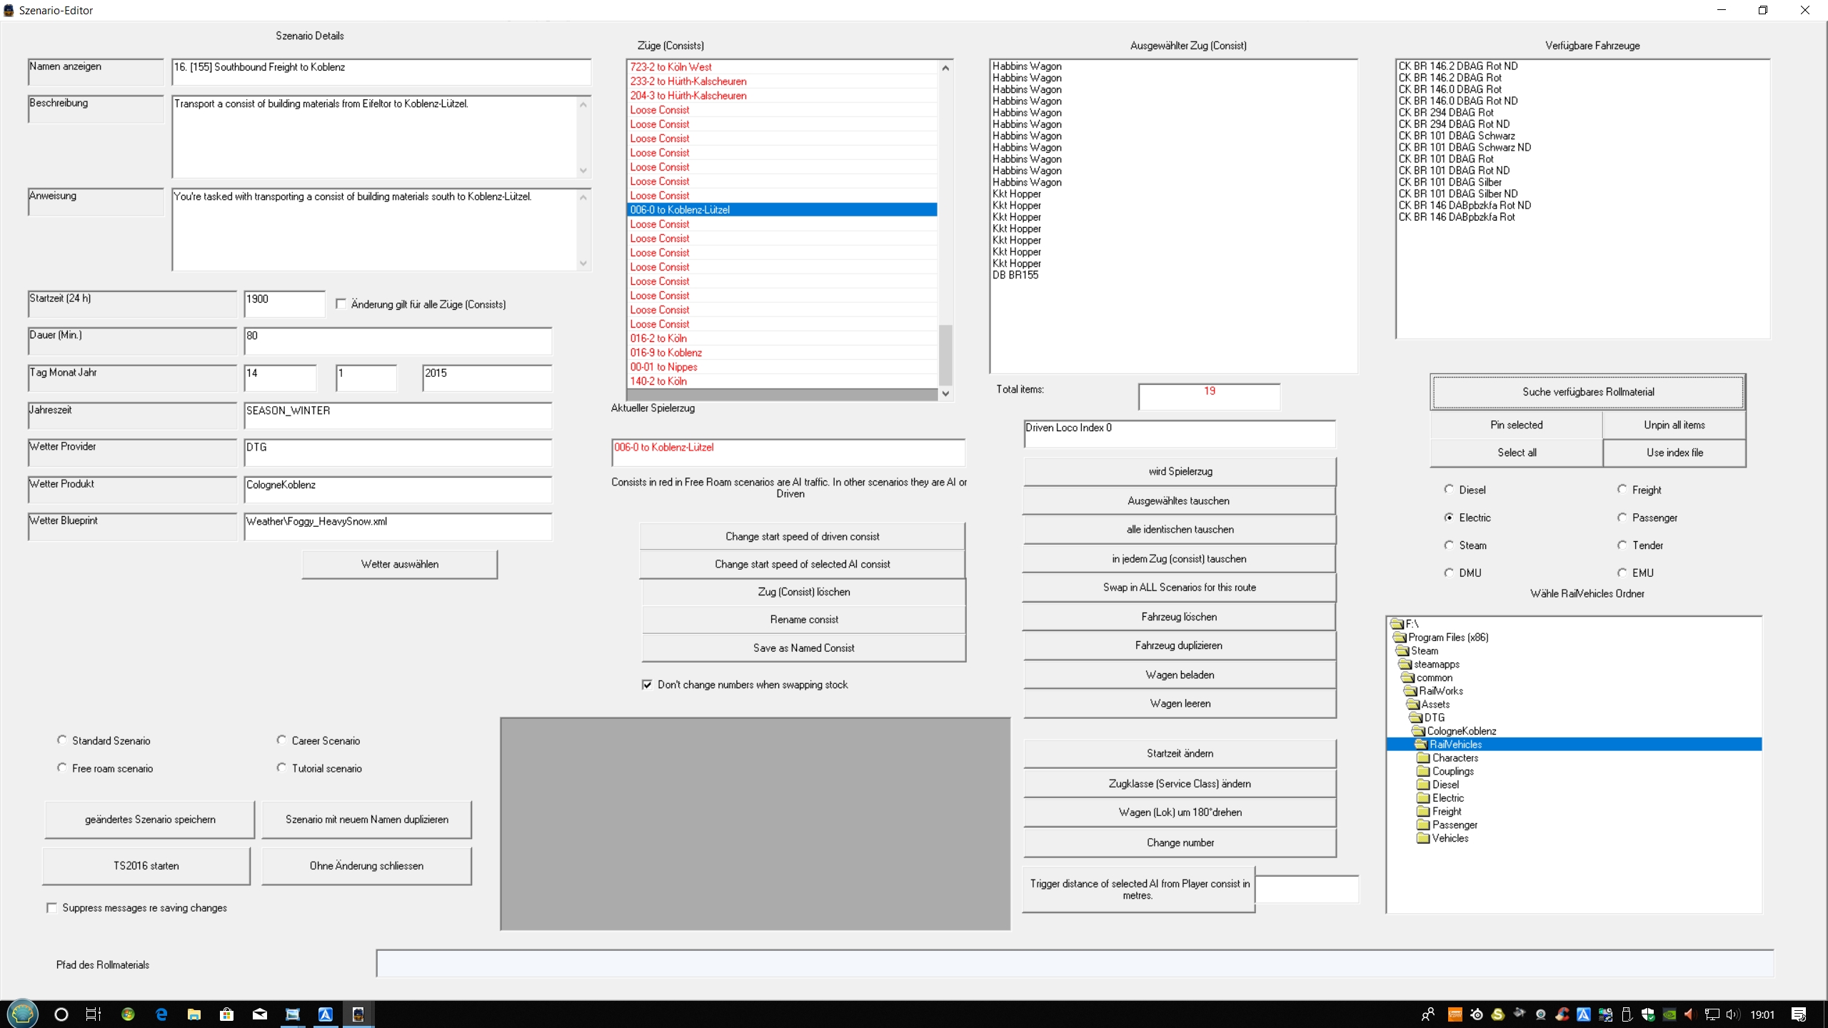This screenshot has width=1828, height=1028.
Task: Click the Szenario-Editor title bar app icon
Action: click(x=9, y=10)
